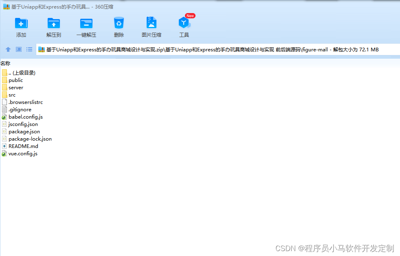Select the 'babel.config.js' file name
400x256 pixels.
pos(26,117)
